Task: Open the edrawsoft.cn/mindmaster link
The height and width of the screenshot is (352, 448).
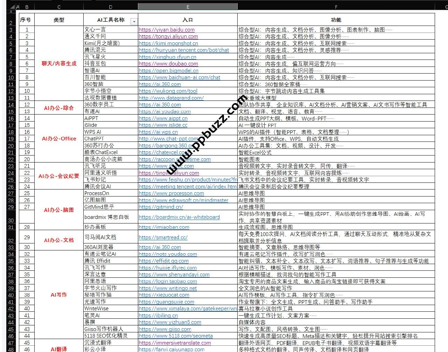Action: (x=183, y=200)
